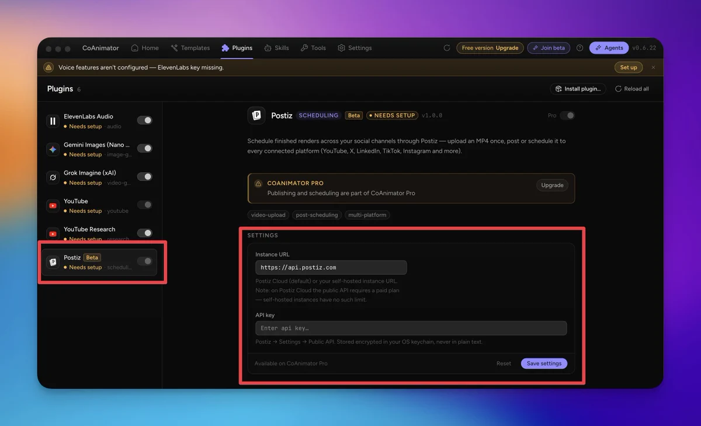Click the YouTube Research plugin icon
This screenshot has width=701, height=426.
click(x=53, y=233)
